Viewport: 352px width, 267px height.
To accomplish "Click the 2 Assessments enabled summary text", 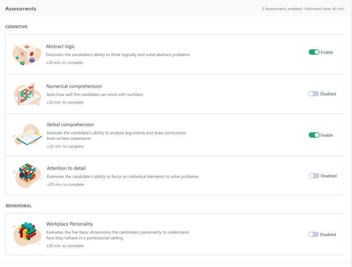I will pos(282,9).
